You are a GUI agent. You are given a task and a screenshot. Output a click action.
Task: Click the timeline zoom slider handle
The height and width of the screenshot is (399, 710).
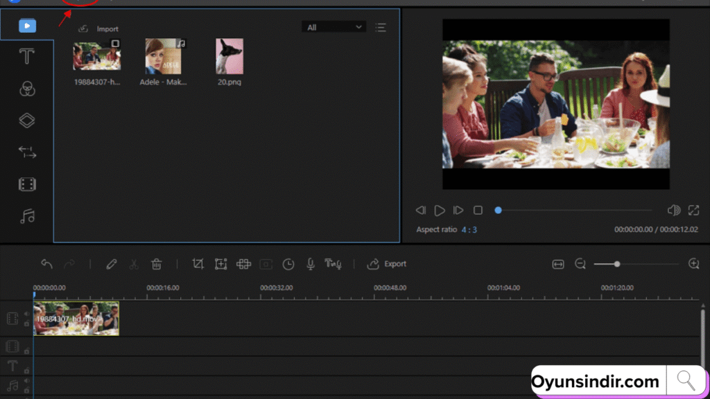point(617,264)
